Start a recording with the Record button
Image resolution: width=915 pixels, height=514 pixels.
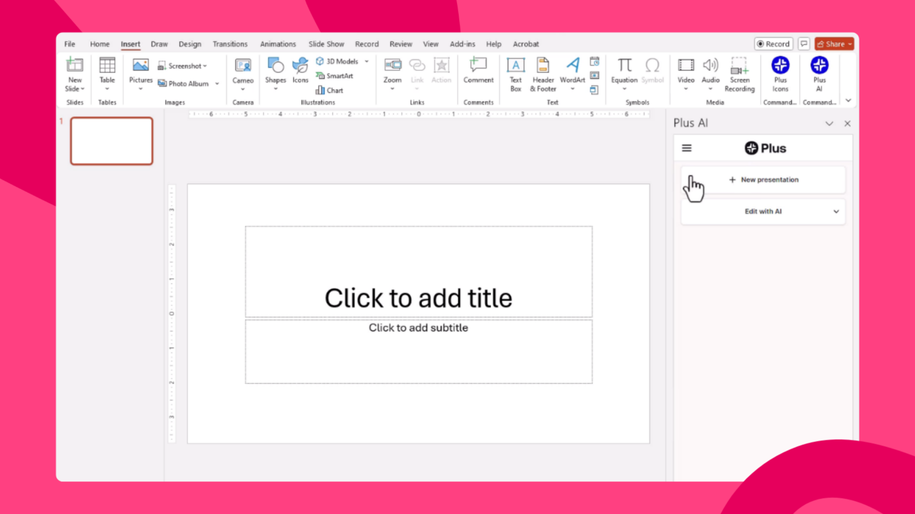773,43
